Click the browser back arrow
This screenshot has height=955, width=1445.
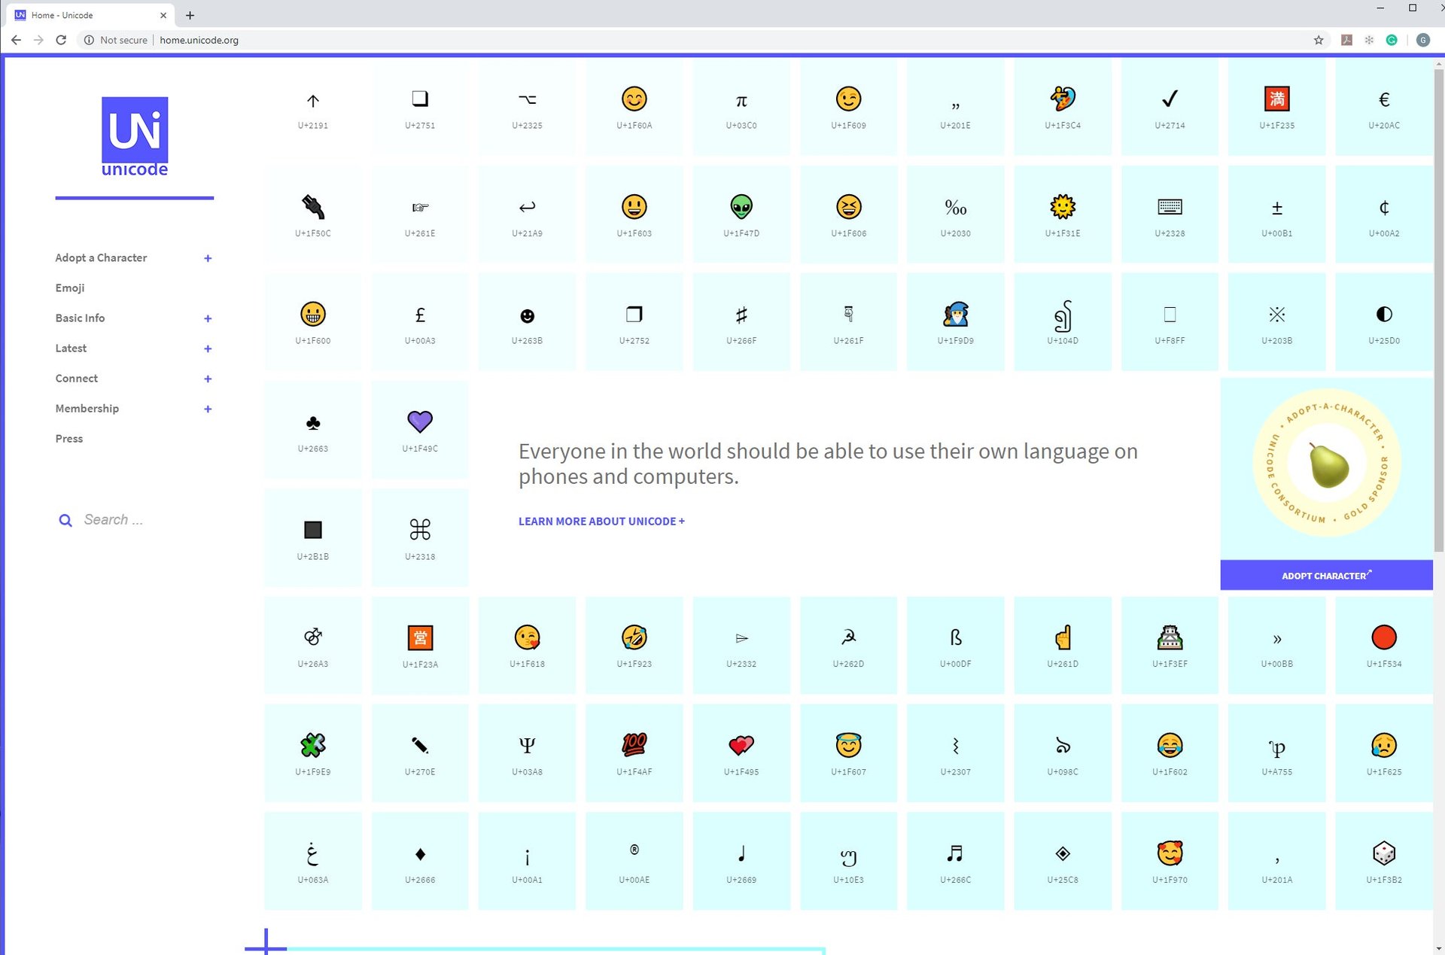click(x=16, y=40)
